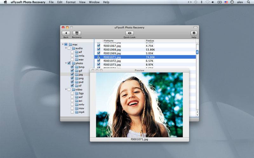This screenshot has height=158, width=254.
Task: Collapse the audio disclosure triangle
Action: click(66, 48)
